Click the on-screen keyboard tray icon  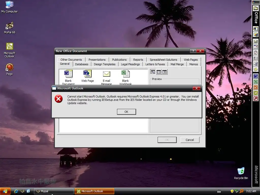click(x=219, y=191)
